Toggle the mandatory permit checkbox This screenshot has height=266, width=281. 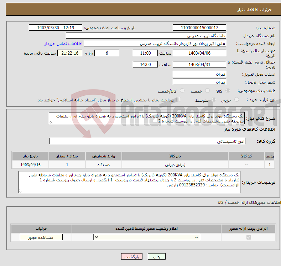(249, 237)
